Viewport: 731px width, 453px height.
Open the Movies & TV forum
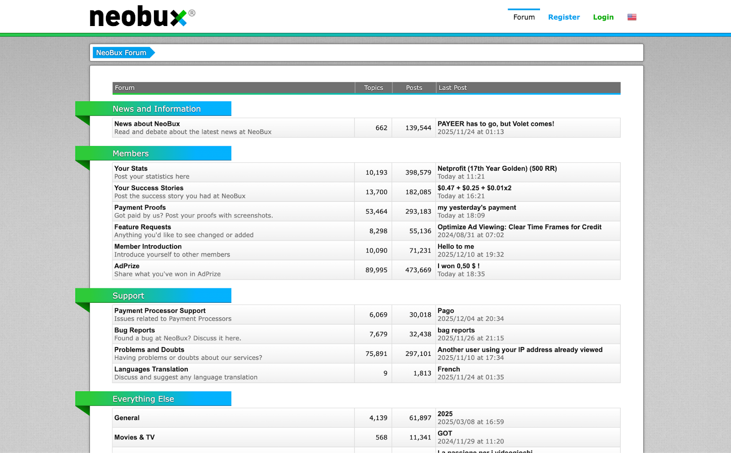(134, 437)
